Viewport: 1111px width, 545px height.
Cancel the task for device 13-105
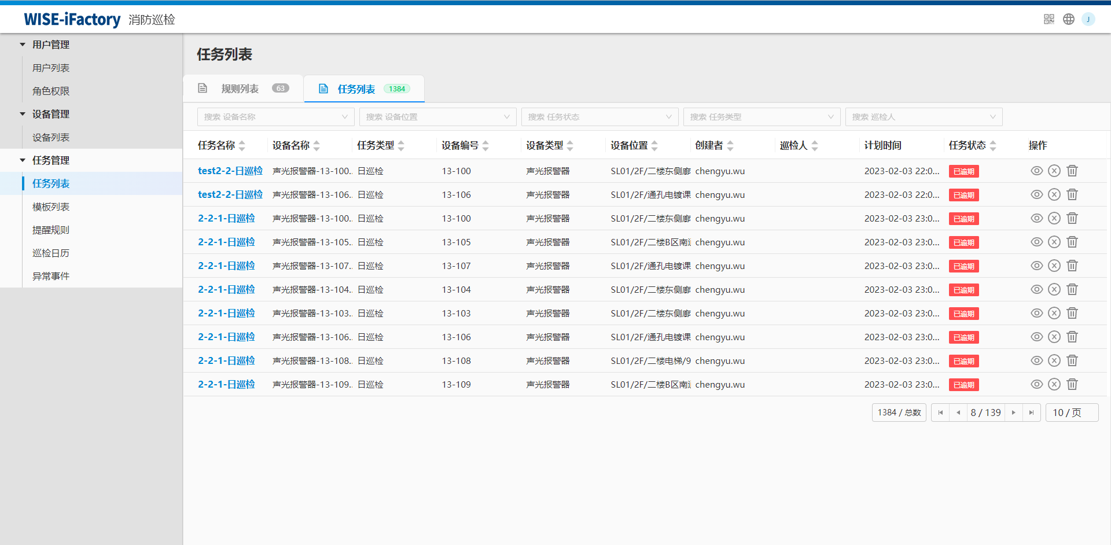1054,242
